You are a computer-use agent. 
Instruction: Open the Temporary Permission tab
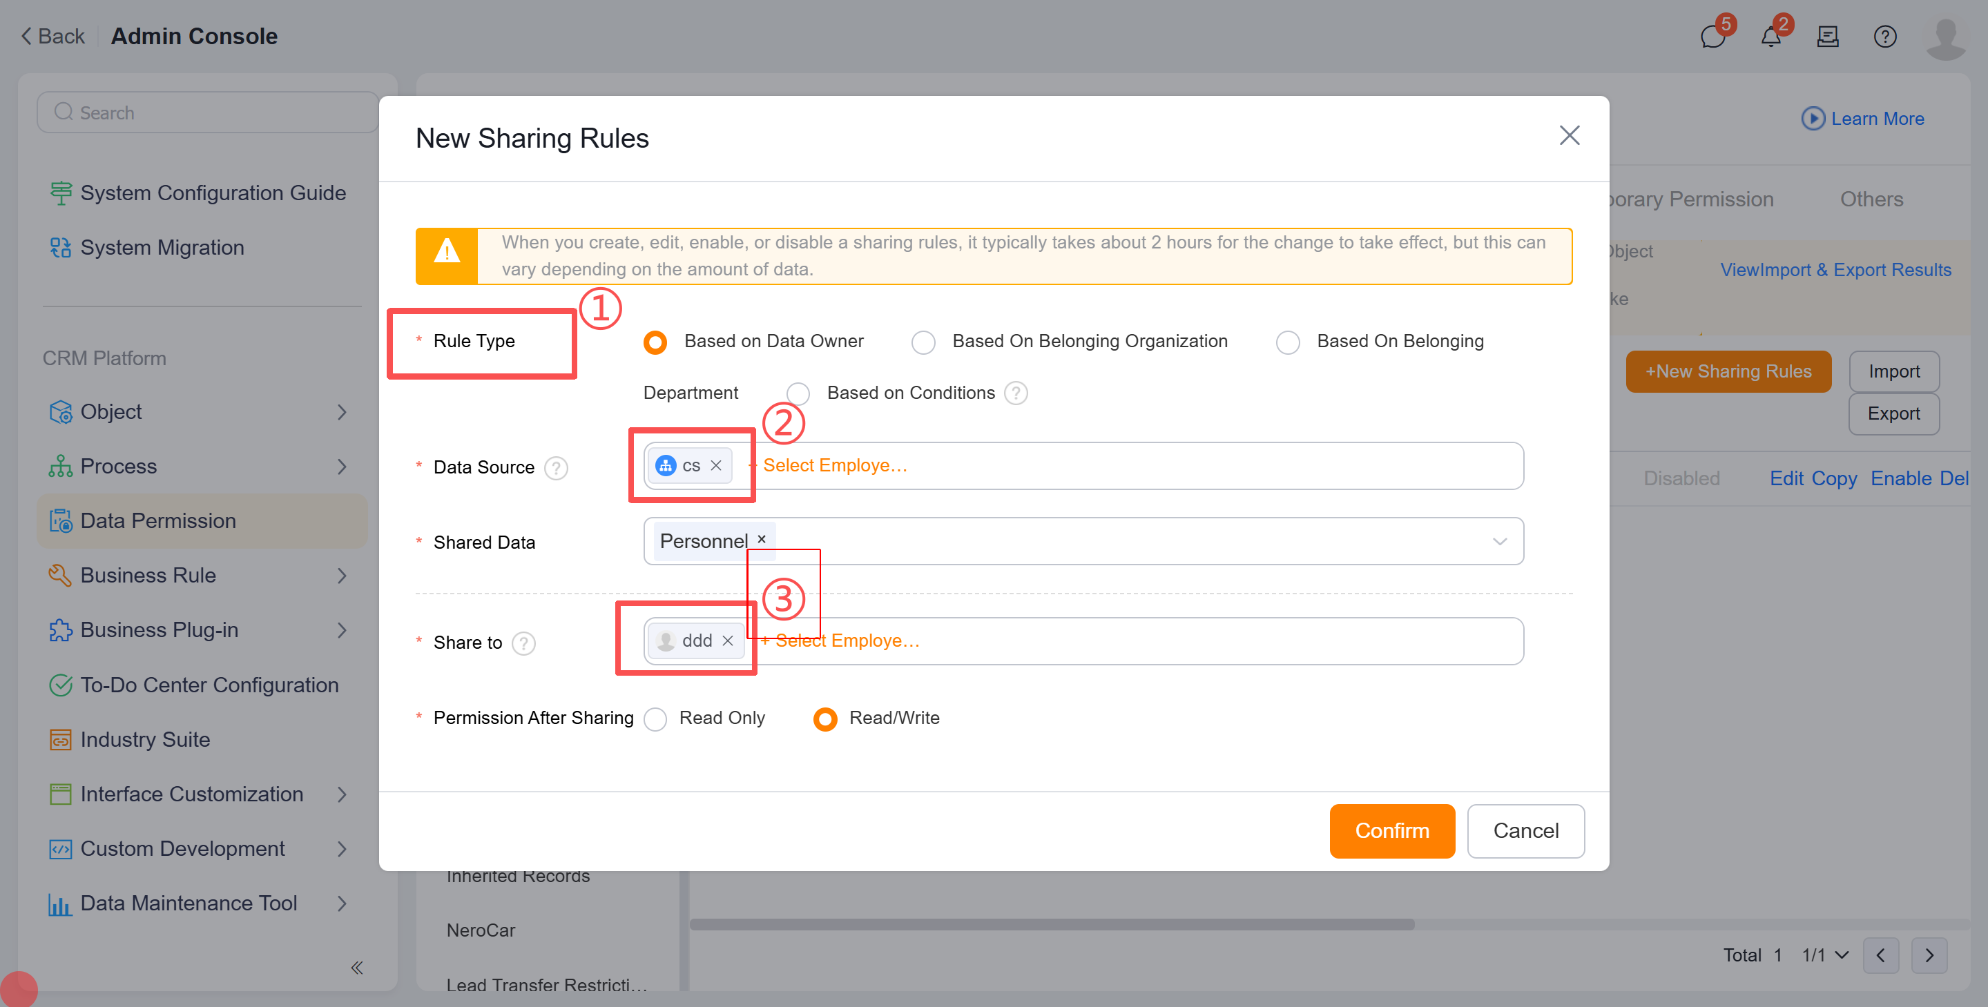tap(1690, 199)
